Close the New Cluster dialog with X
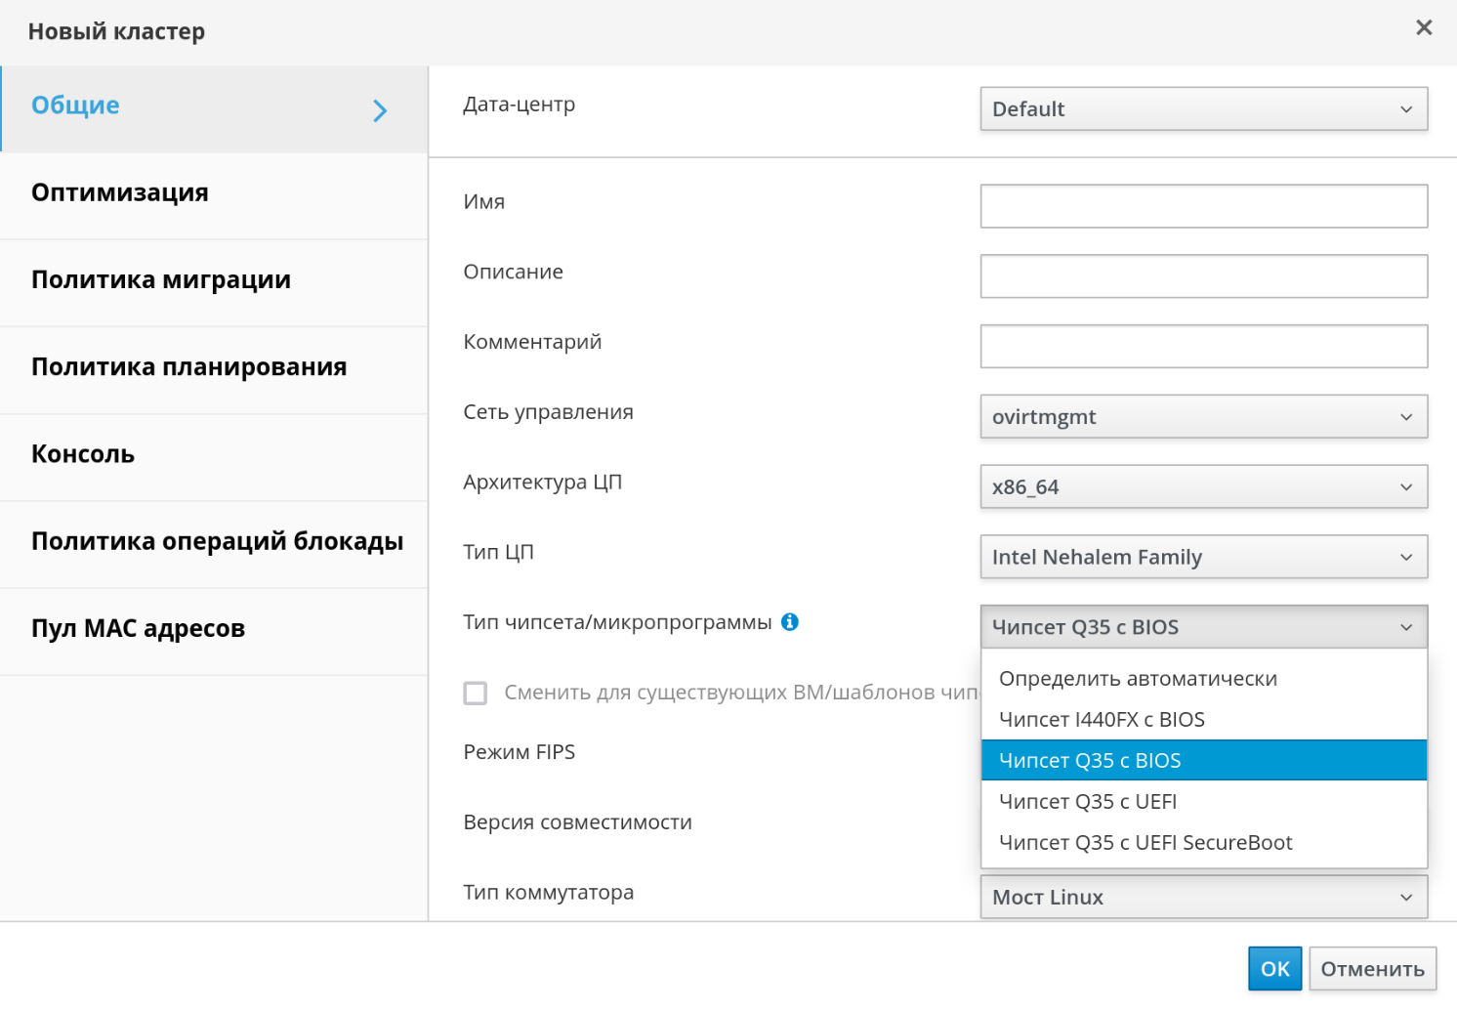Image resolution: width=1457 pixels, height=1011 pixels. coord(1424,27)
